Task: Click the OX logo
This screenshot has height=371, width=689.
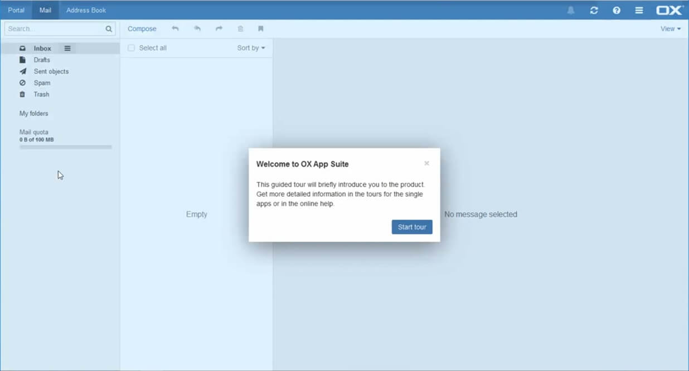Action: coord(669,10)
